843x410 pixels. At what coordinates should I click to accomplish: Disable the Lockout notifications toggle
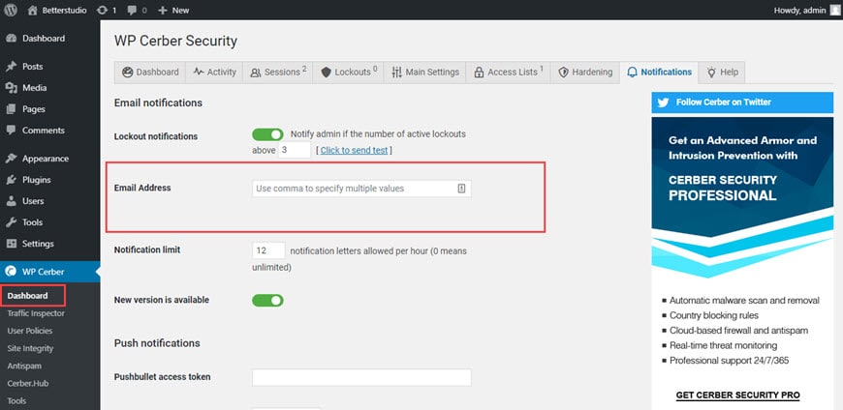tap(267, 134)
